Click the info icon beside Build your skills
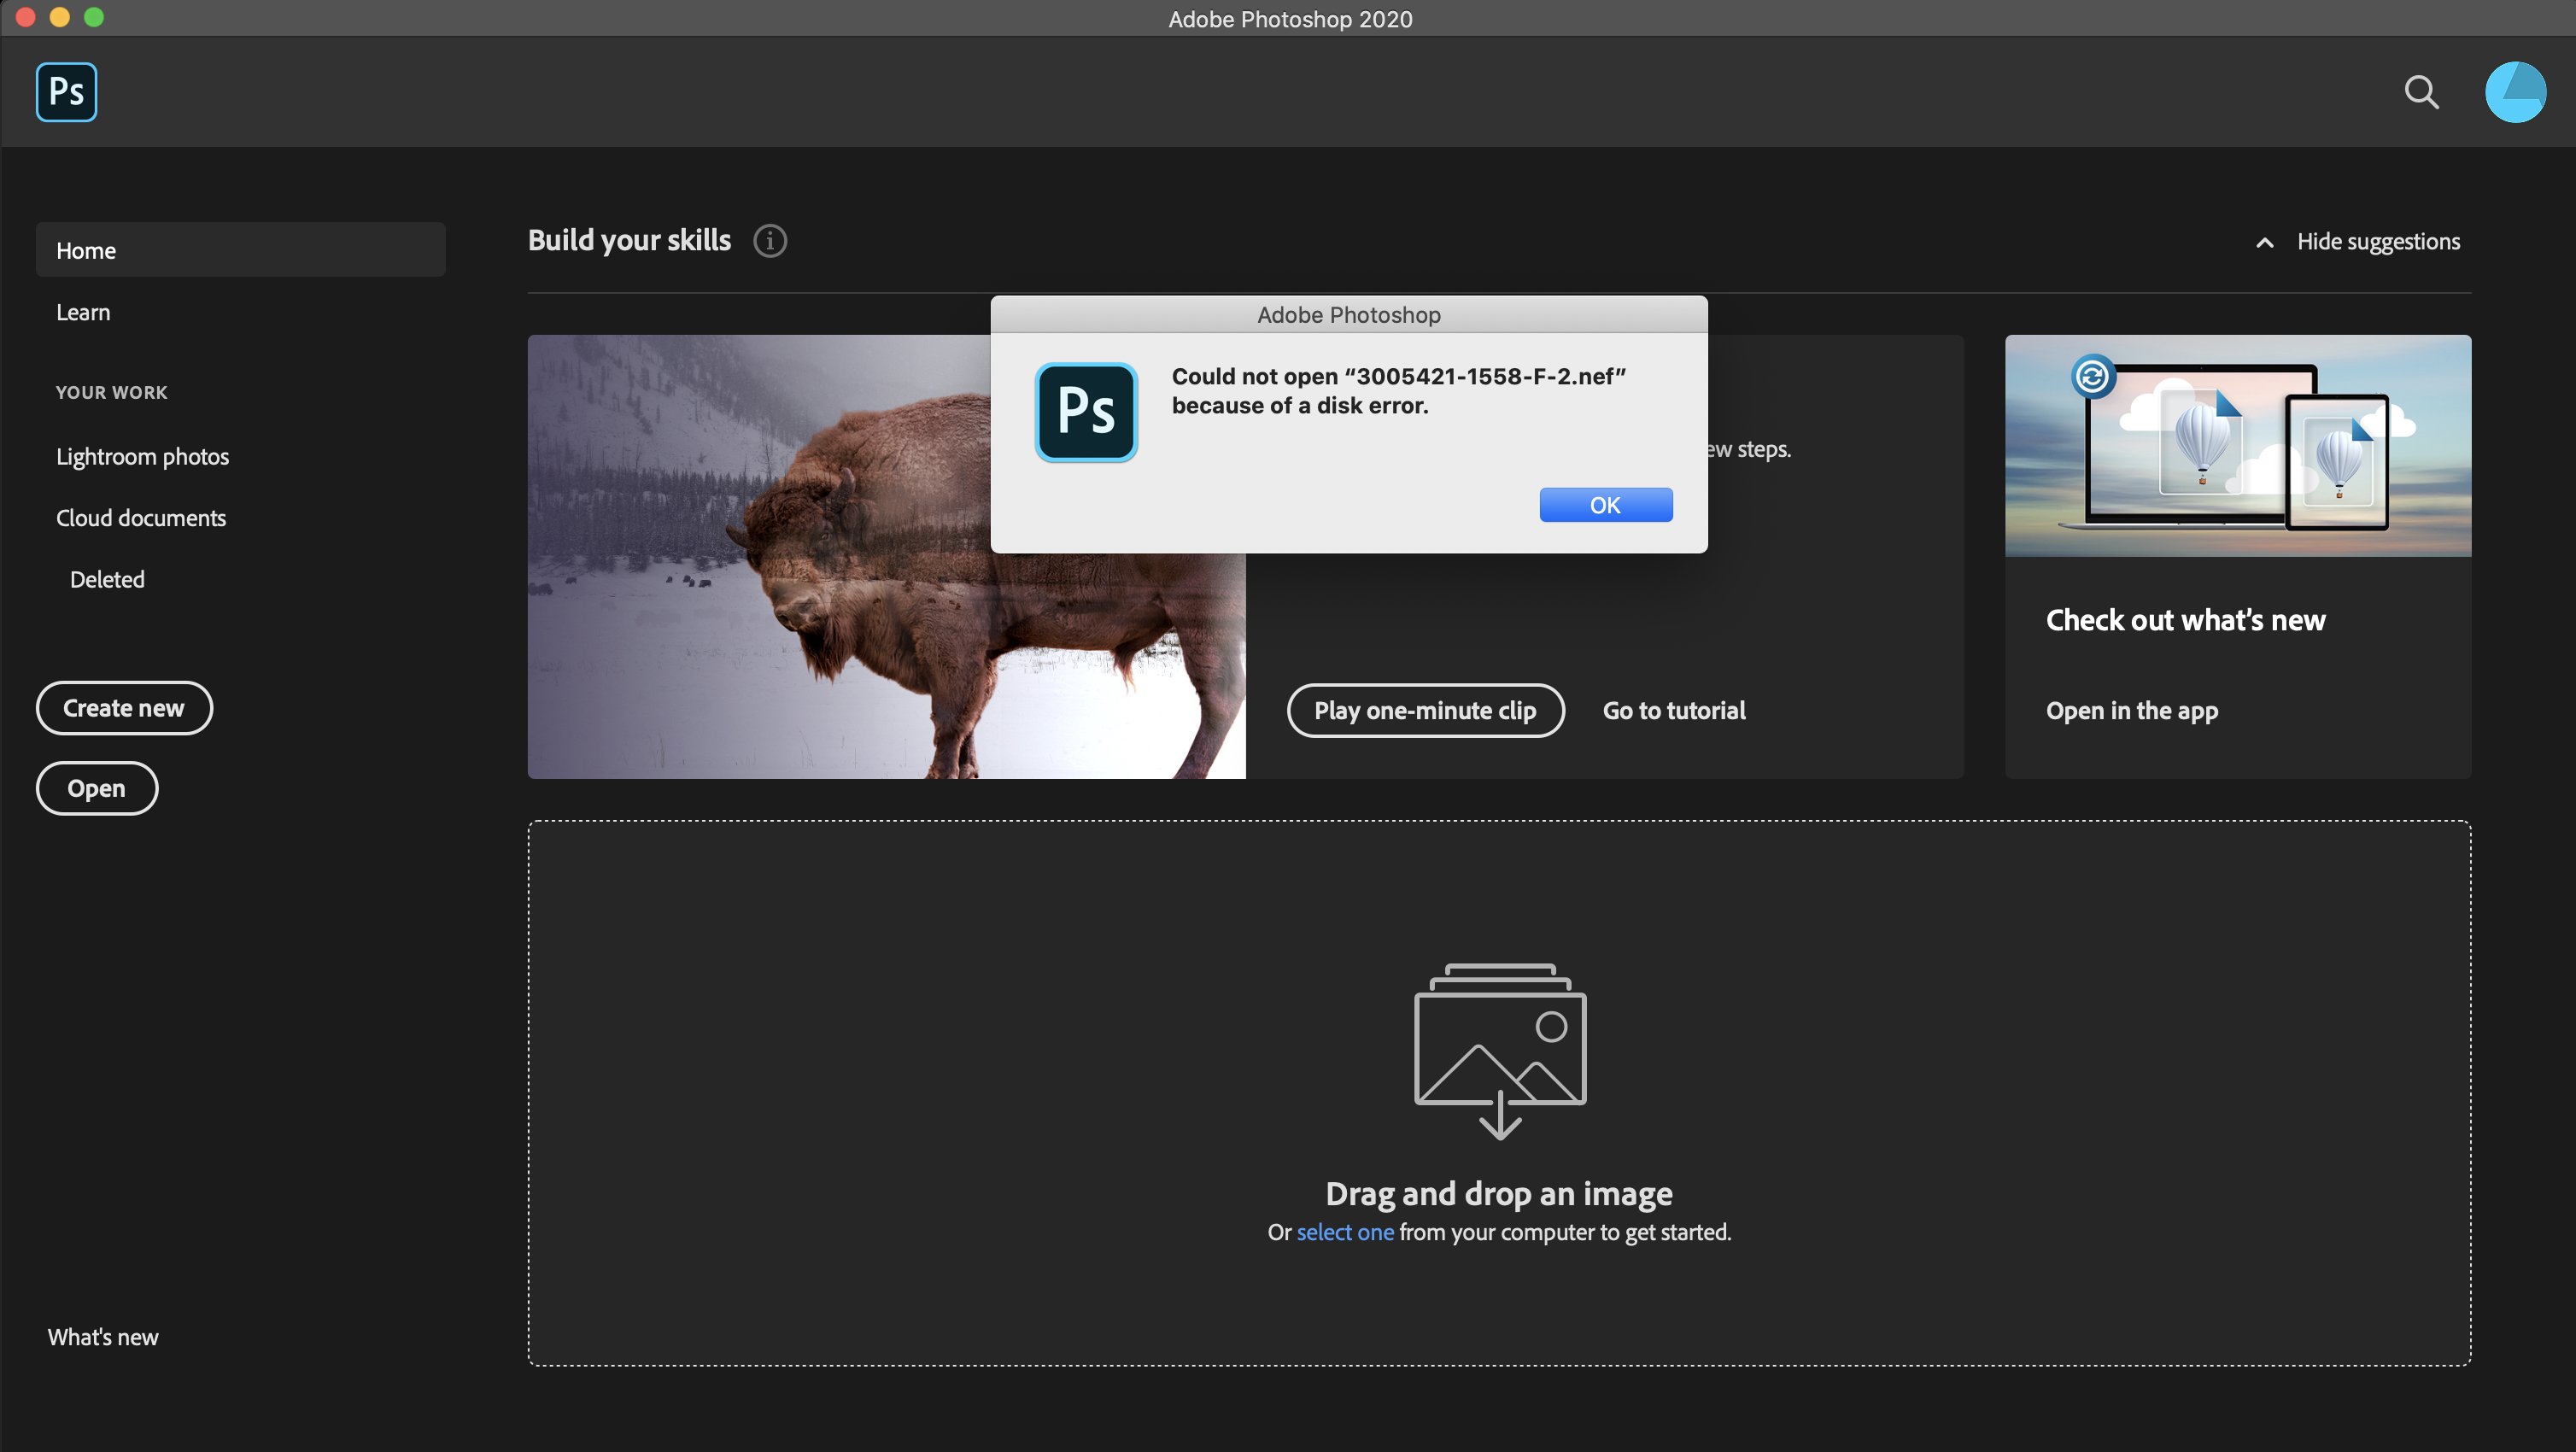The width and height of the screenshot is (2576, 1452). [769, 241]
